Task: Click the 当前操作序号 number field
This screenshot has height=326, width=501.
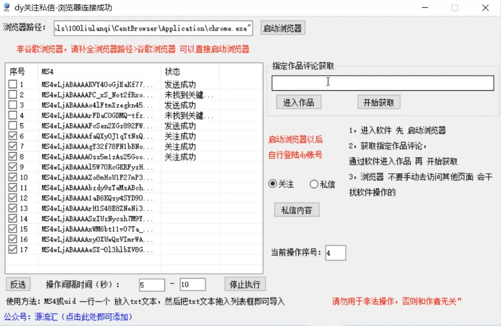Action: [336, 253]
